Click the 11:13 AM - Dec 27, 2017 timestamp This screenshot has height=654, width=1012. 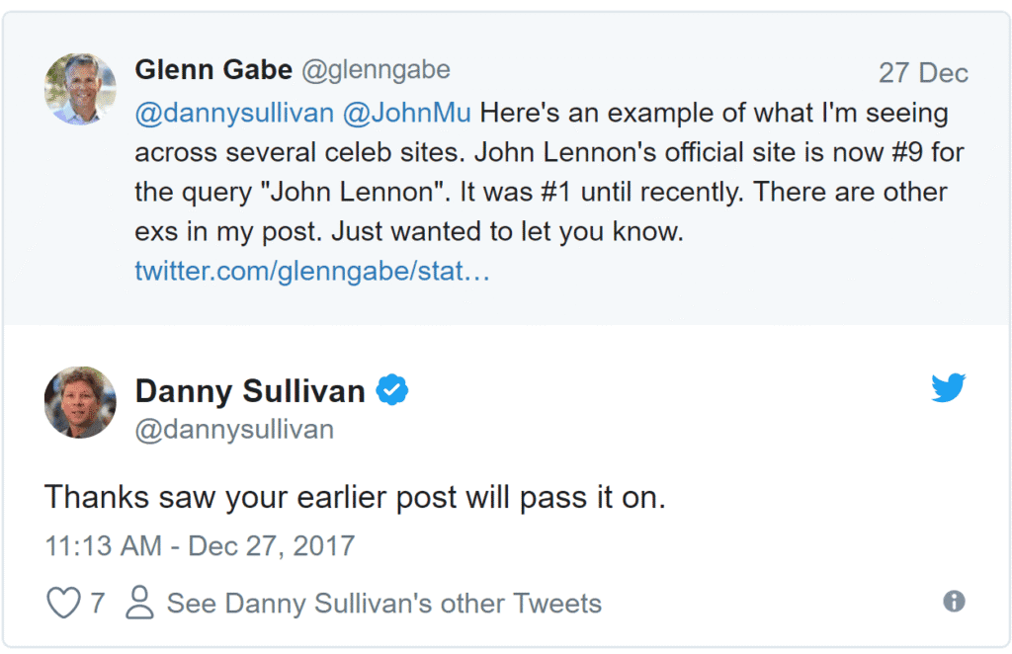[200, 545]
